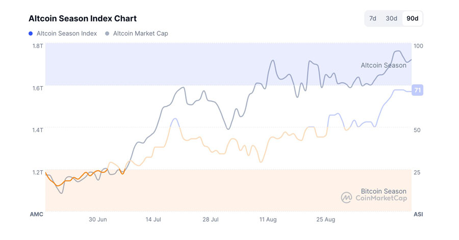Click the AMC axis label
The image size is (459, 240).
pyautogui.click(x=37, y=215)
